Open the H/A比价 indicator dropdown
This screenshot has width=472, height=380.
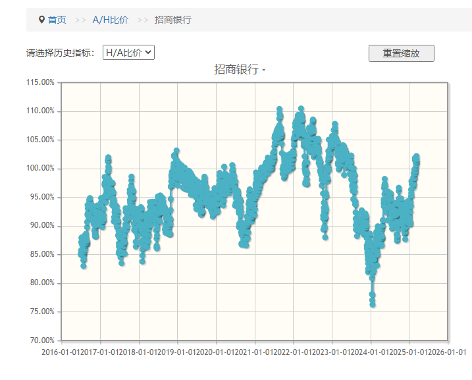tap(128, 53)
